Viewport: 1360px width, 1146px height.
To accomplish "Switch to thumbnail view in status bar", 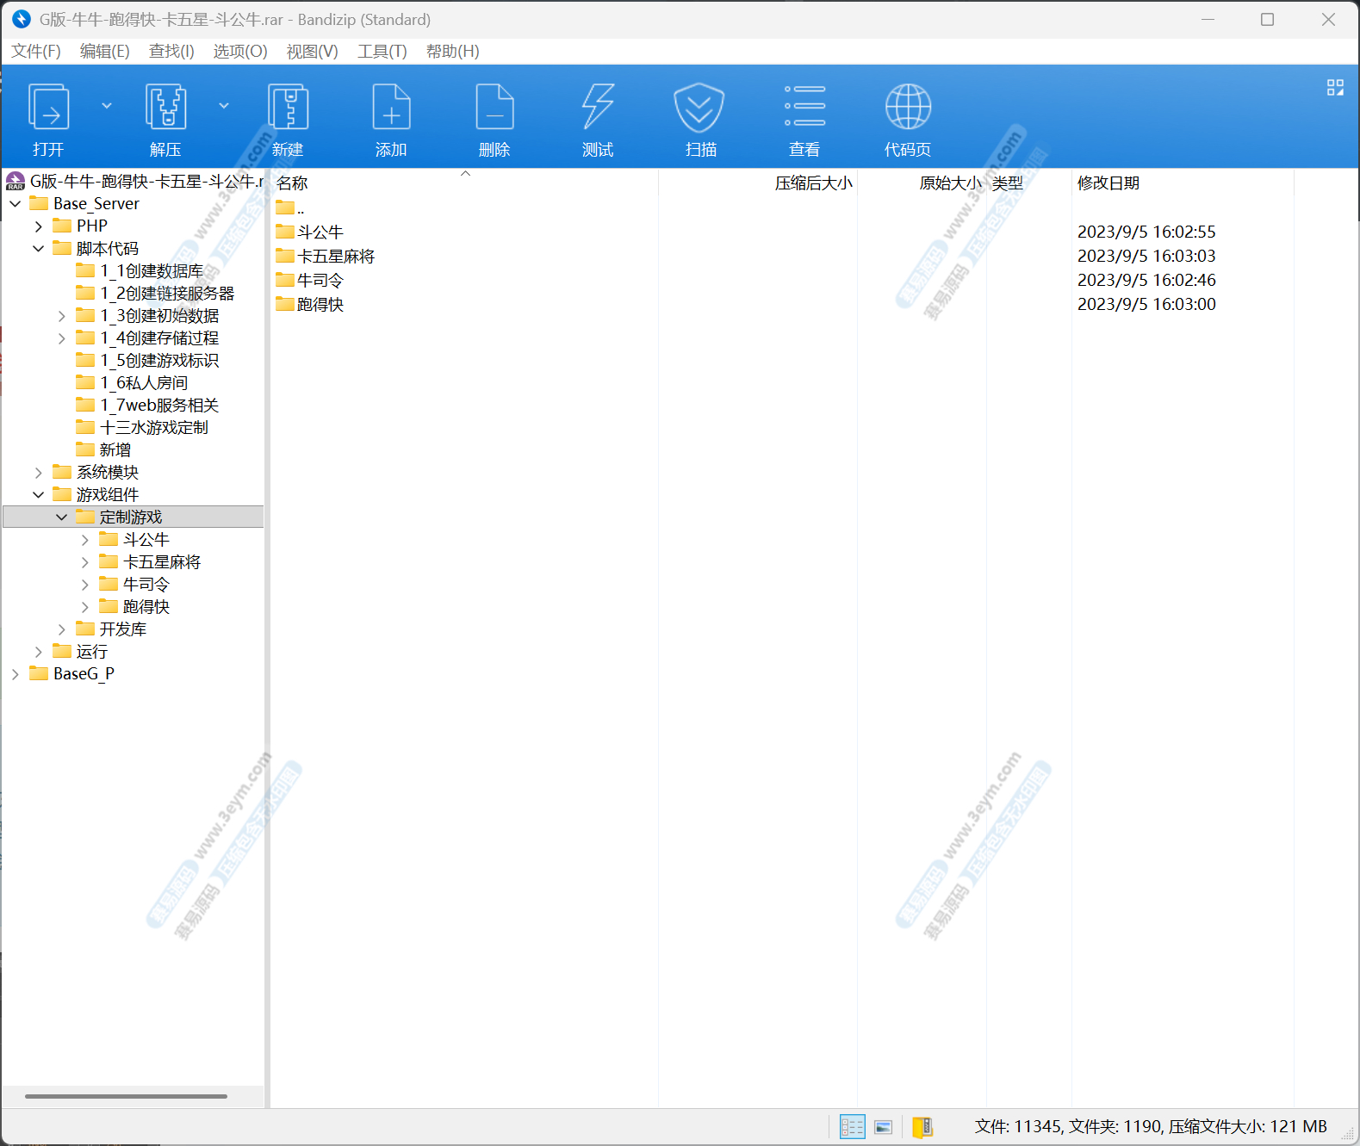I will [884, 1127].
